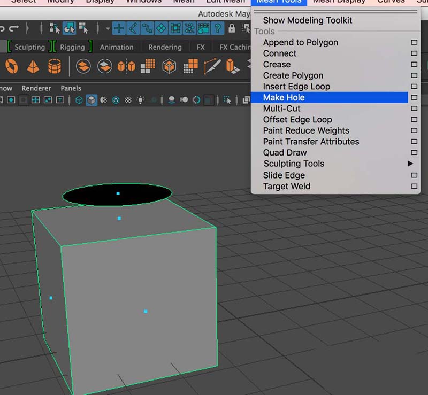Open selection mask dropdown arrow
Image resolution: width=428 pixels, height=395 pixels.
coord(108,28)
